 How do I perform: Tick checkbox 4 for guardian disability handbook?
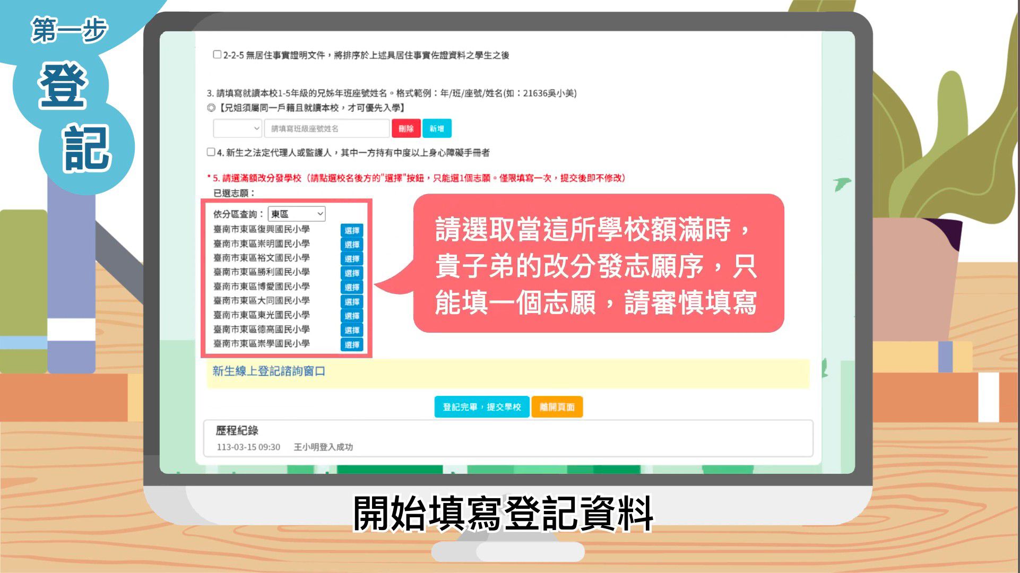[211, 152]
